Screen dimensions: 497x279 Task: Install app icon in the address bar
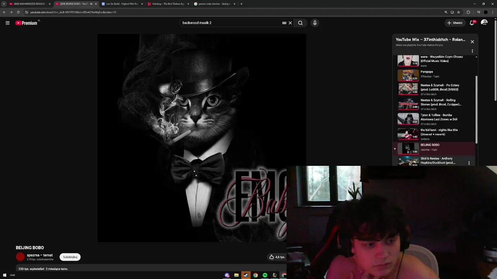[452, 12]
